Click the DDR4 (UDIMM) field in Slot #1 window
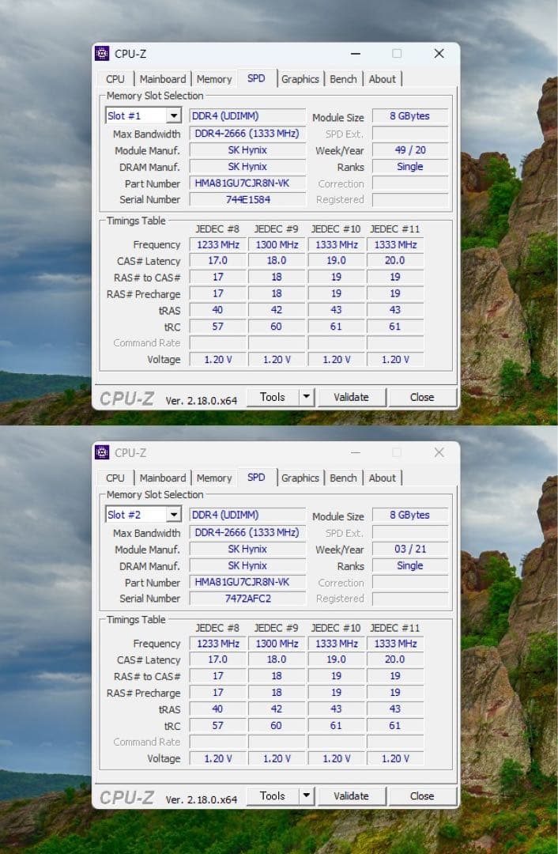The image size is (558, 854). pos(247,115)
